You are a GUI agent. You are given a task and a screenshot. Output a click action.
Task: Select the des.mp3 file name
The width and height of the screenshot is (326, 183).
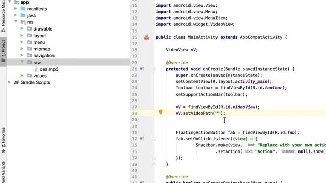tap(49, 69)
